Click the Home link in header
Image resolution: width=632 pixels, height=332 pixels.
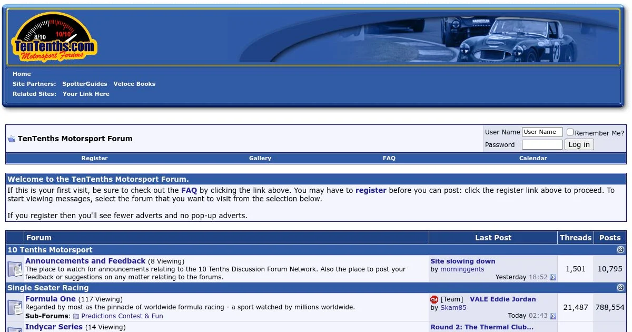pos(22,74)
